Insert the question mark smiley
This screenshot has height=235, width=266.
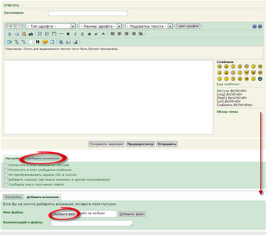pyautogui.click(x=233, y=79)
